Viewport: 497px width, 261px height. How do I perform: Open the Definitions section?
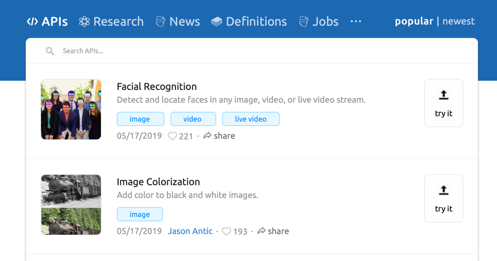[x=256, y=22]
